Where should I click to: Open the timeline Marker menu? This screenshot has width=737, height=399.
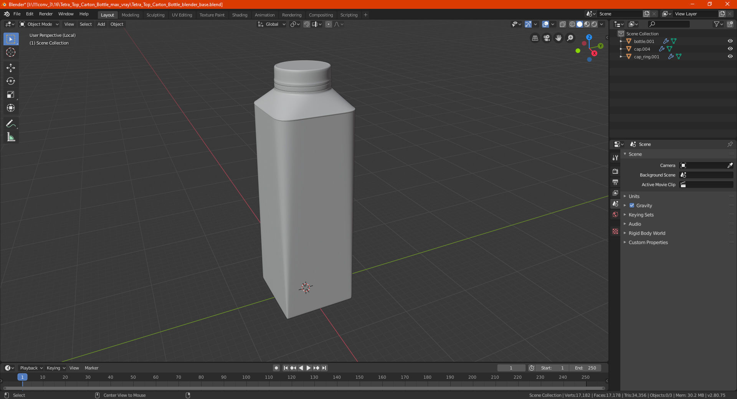pyautogui.click(x=91, y=368)
